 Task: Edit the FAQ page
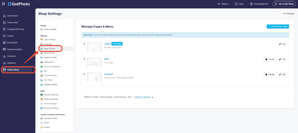tap(282, 59)
